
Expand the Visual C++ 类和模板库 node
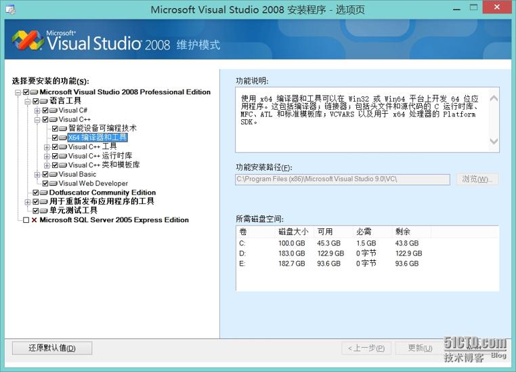point(47,165)
